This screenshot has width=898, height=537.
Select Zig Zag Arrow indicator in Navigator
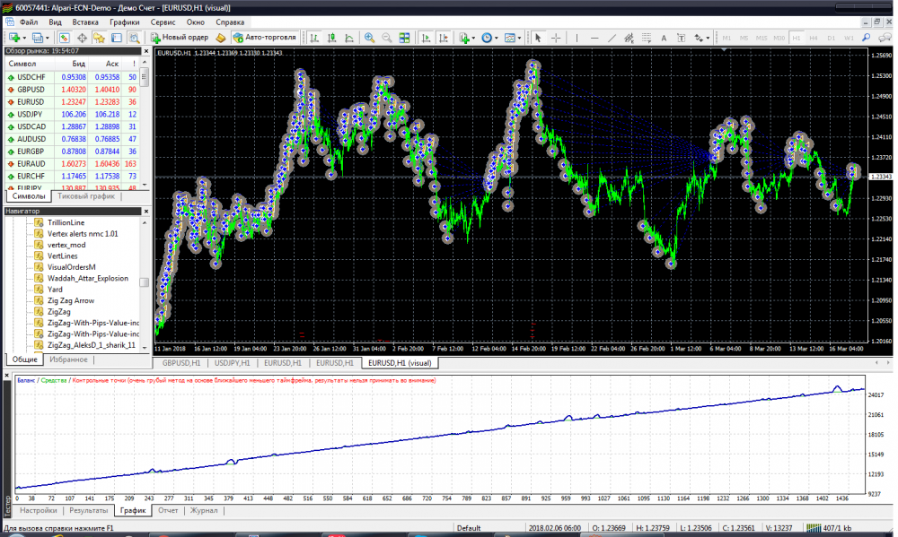click(70, 301)
